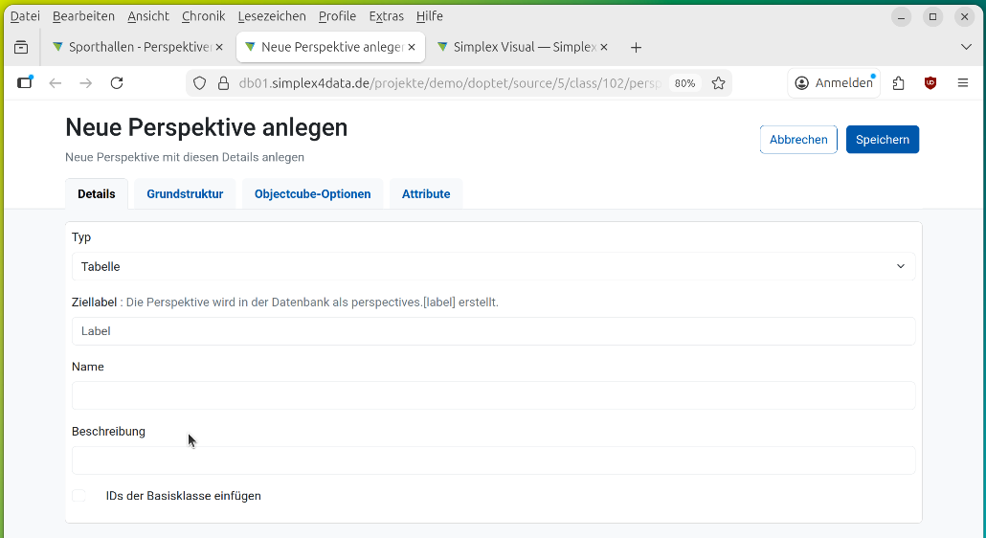Expand the list all tabs chevron
This screenshot has height=538, width=986.
965,47
